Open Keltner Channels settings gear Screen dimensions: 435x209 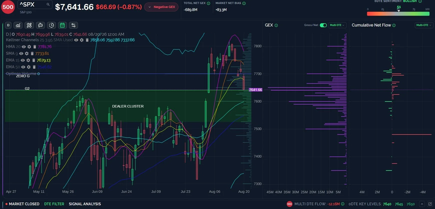pos(82,40)
